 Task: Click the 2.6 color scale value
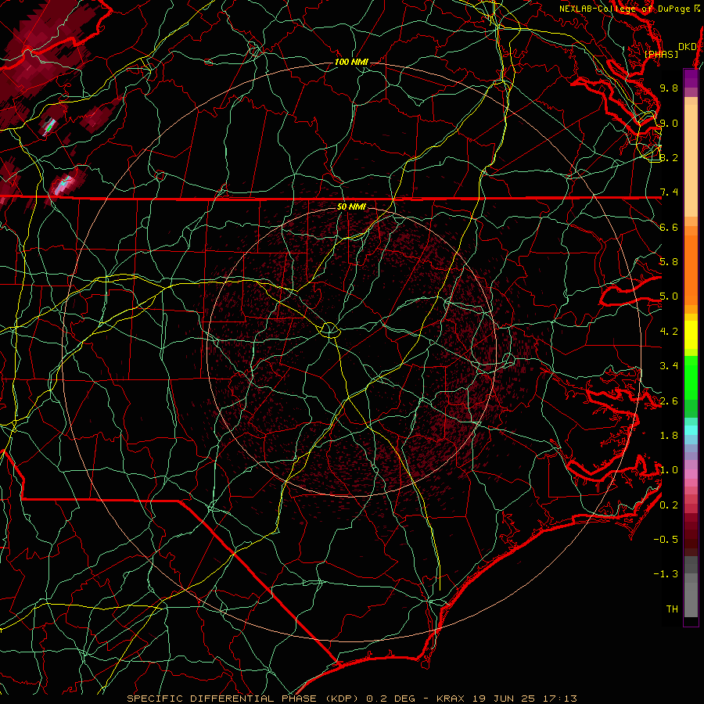[x=669, y=401]
